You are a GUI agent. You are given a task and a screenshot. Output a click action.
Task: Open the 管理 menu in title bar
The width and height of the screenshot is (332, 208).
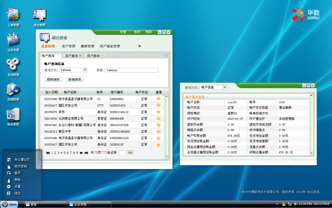tap(123, 32)
